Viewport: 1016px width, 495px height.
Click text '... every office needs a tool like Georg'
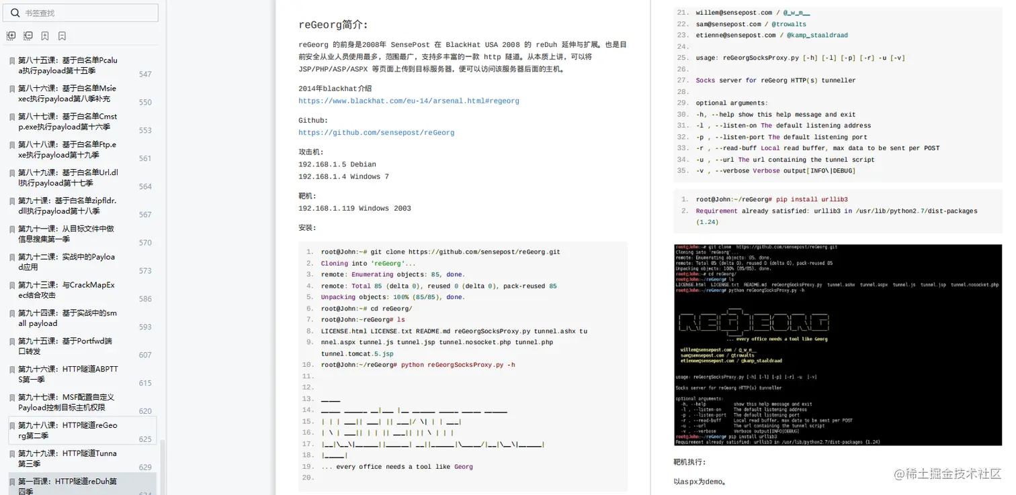[397, 467]
